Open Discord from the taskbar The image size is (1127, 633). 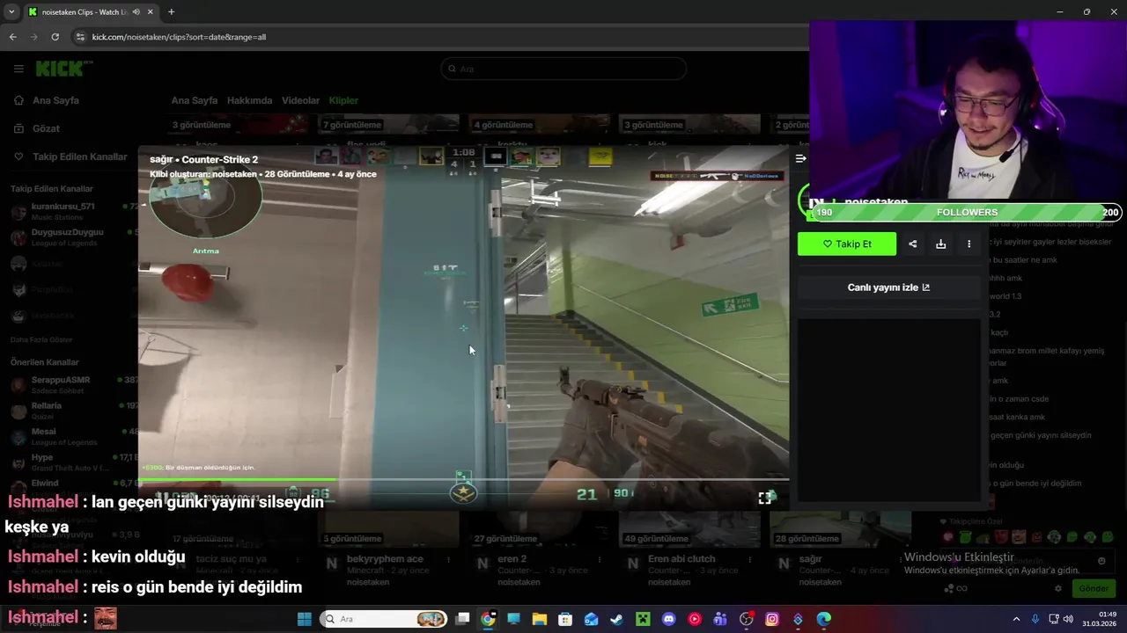pyautogui.click(x=668, y=619)
